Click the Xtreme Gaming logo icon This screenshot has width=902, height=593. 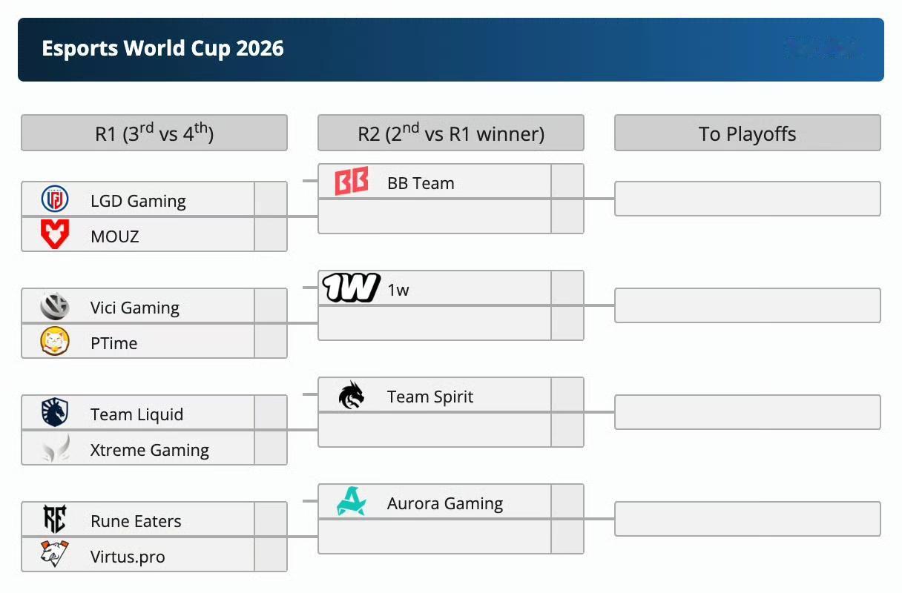tap(55, 448)
